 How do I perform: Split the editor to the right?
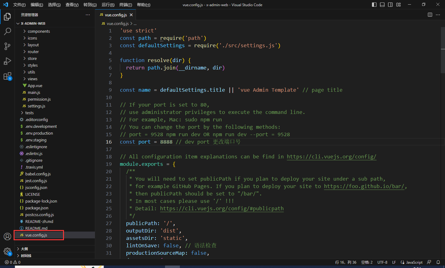click(430, 15)
